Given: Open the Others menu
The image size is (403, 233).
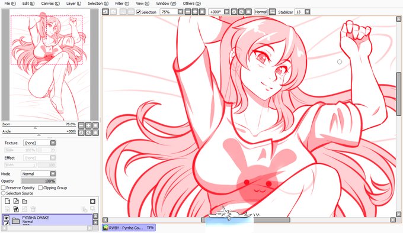Looking at the screenshot, I should (x=192, y=4).
